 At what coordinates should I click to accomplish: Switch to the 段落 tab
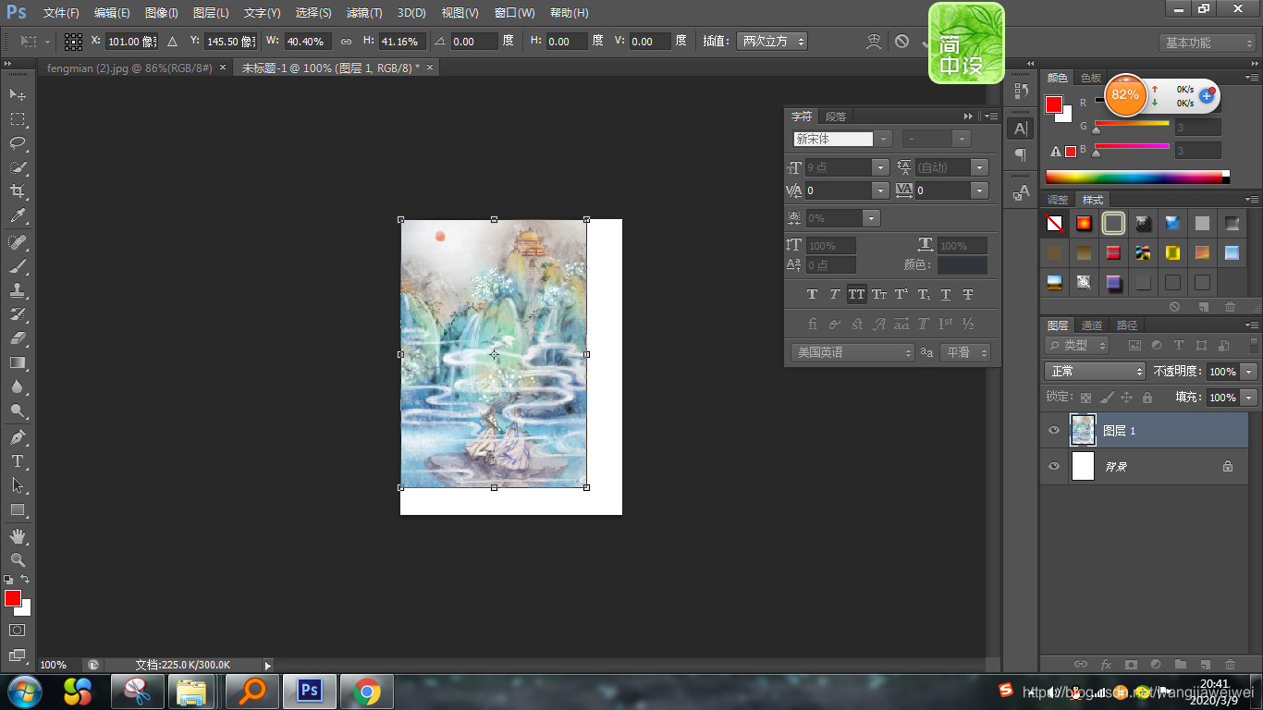[x=836, y=116]
